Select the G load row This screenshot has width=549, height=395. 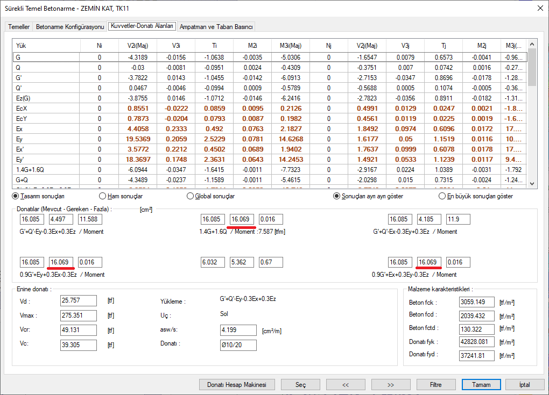coord(270,58)
